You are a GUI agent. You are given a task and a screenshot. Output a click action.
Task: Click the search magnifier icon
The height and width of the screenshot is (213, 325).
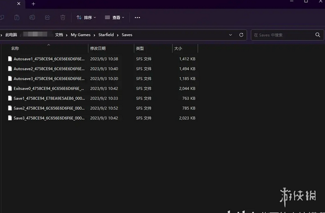317,35
